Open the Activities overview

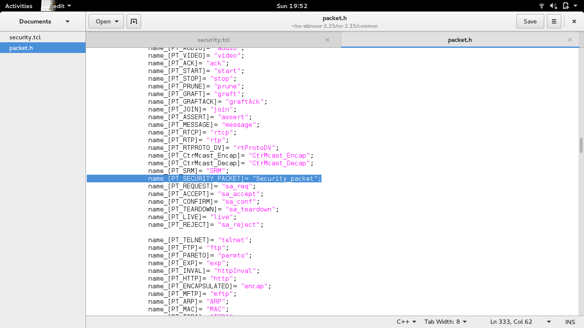point(19,6)
